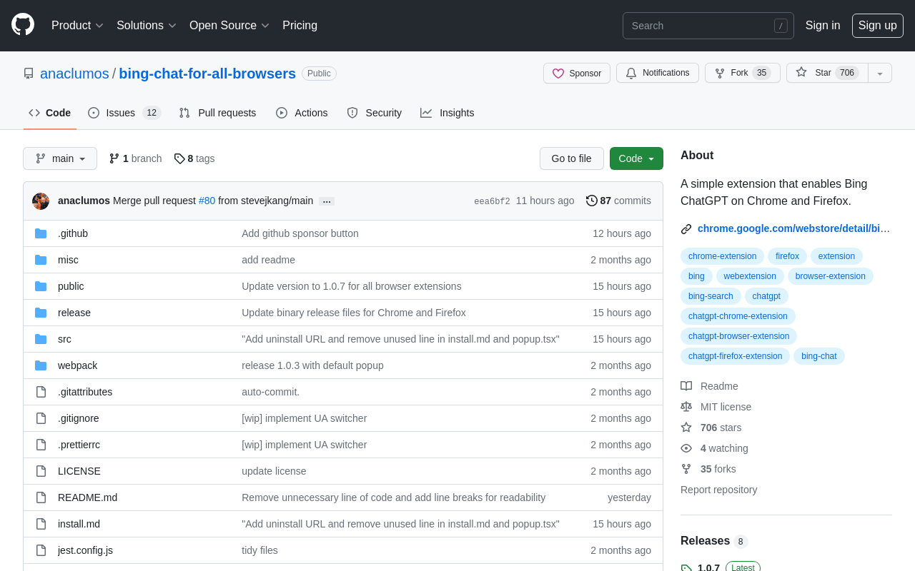Open the "Add github sponsor button" commit message

click(x=300, y=233)
